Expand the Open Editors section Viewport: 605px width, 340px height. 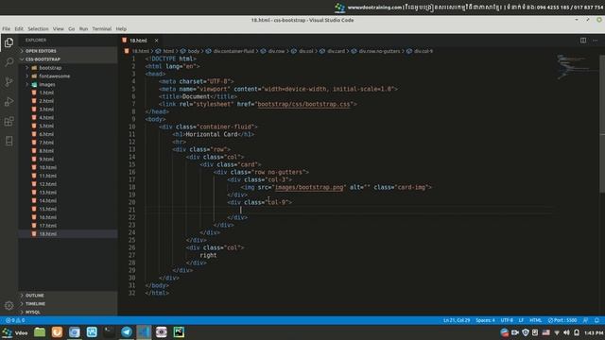[67, 51]
